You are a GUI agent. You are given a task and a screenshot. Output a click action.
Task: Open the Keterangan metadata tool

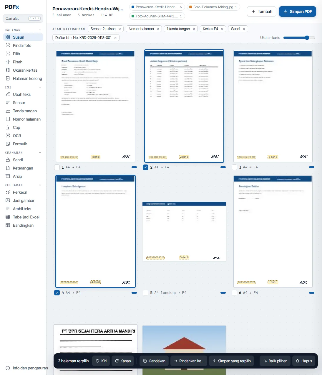tap(23, 168)
